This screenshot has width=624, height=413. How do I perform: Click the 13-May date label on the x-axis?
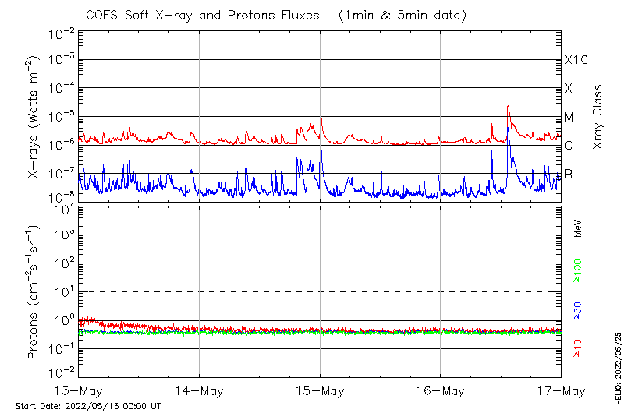coord(79,390)
